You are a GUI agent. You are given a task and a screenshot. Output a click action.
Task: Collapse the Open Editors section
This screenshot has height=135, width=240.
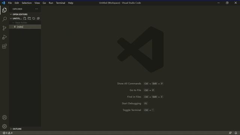11,14
